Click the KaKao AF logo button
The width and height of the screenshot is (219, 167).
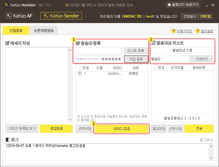(x=19, y=16)
